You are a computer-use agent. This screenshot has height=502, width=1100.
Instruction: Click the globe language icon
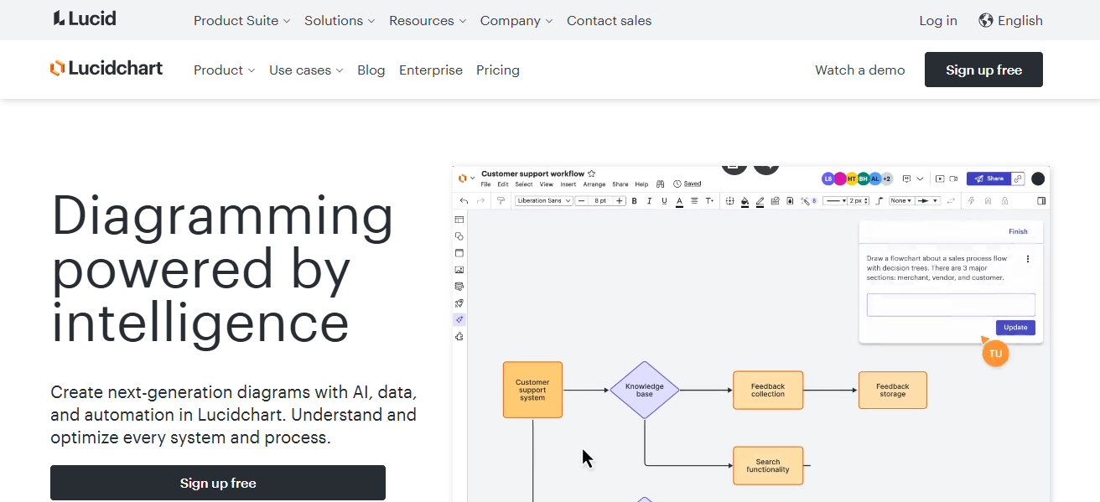pyautogui.click(x=986, y=20)
